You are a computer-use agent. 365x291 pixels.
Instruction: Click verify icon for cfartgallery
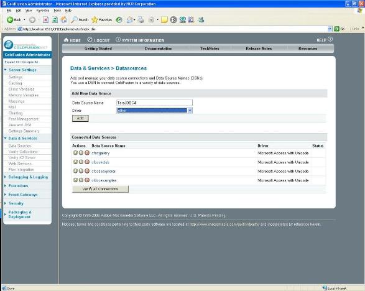coord(81,153)
